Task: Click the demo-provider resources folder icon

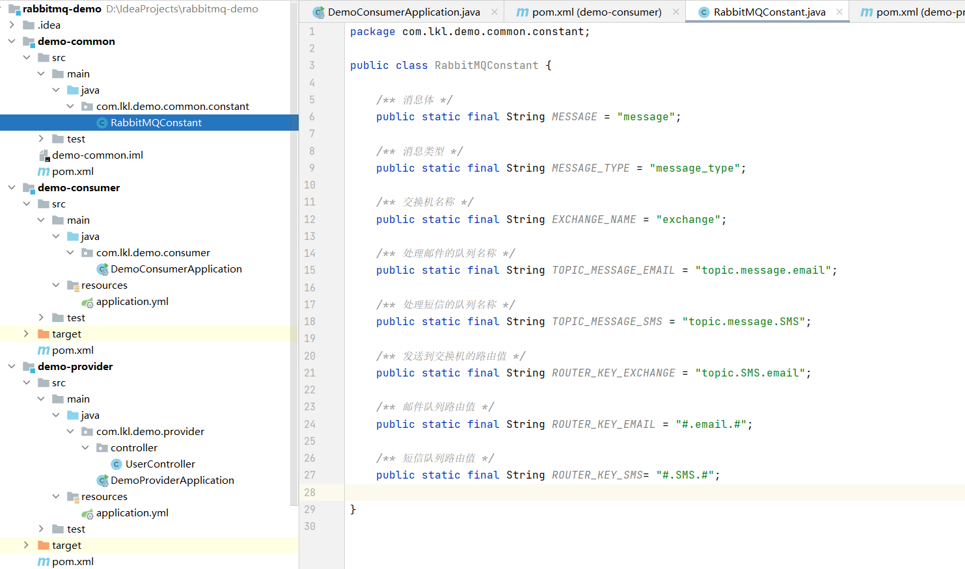Action: 73,497
